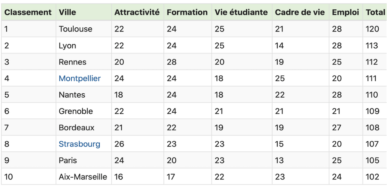The height and width of the screenshot is (188, 387).
Task: Open the Strasbourg link
Action: tap(79, 144)
